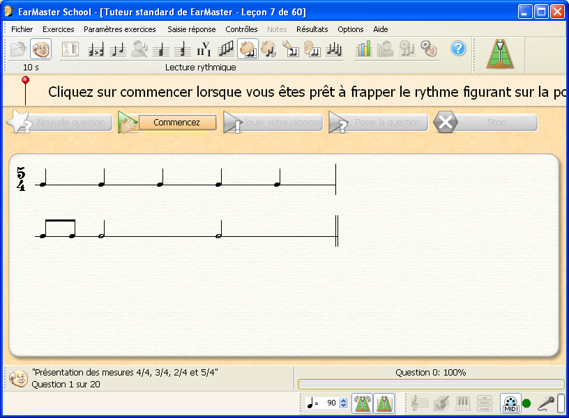The height and width of the screenshot is (418, 569).
Task: Decrease the tempo with the down arrow
Action: click(344, 405)
